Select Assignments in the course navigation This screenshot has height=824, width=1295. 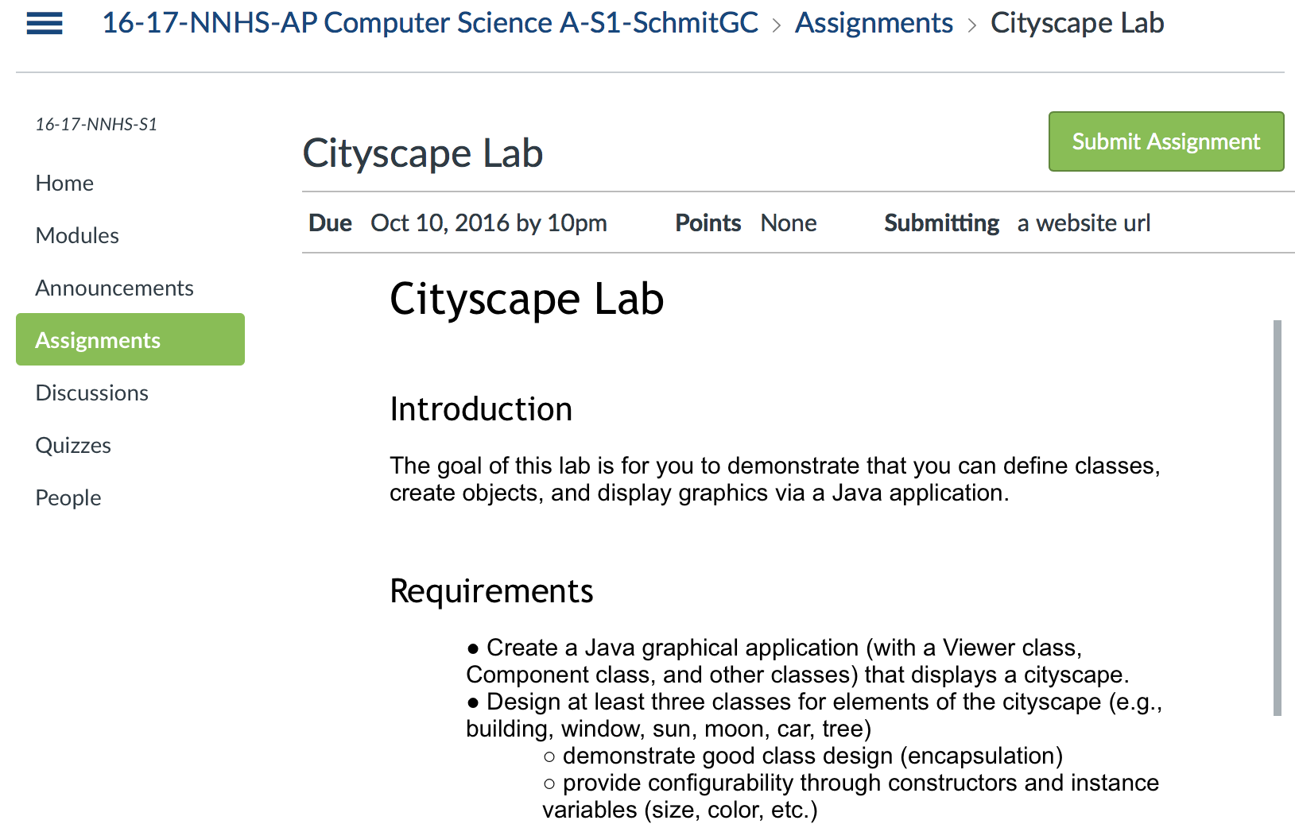pyautogui.click(x=97, y=339)
